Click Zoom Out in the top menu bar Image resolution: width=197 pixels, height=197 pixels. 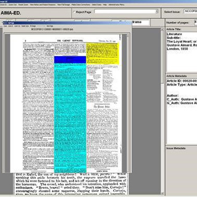[x=12, y=5]
